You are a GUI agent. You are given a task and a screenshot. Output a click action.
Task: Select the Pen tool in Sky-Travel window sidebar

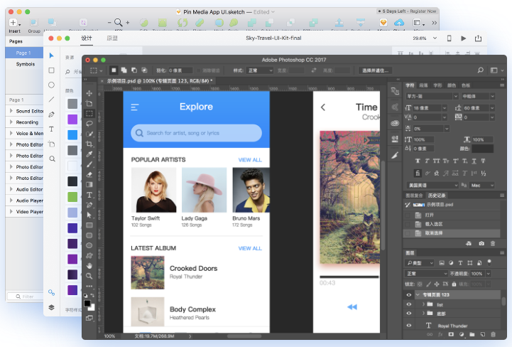(x=51, y=114)
